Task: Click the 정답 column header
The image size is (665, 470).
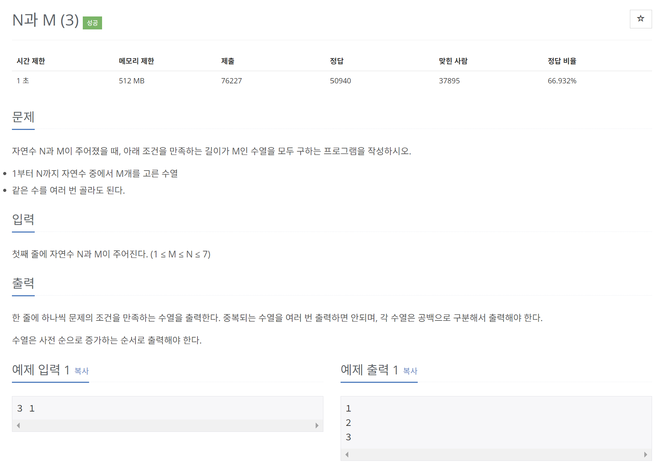Action: coord(337,61)
